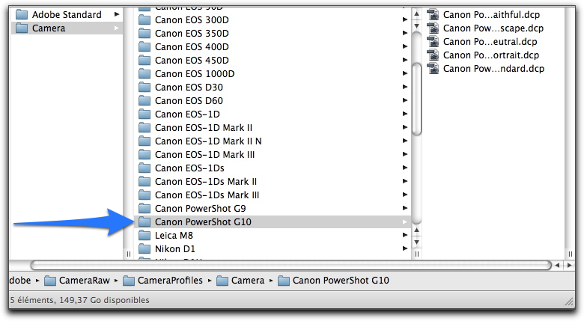Viewport: 584px width, 321px height.
Task: Click the 'Canon Pow...ndard.dcp' file name
Action: point(493,69)
